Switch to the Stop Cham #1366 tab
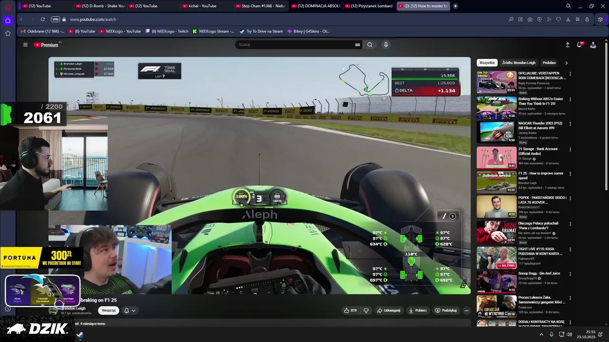The image size is (609, 342). (260, 6)
